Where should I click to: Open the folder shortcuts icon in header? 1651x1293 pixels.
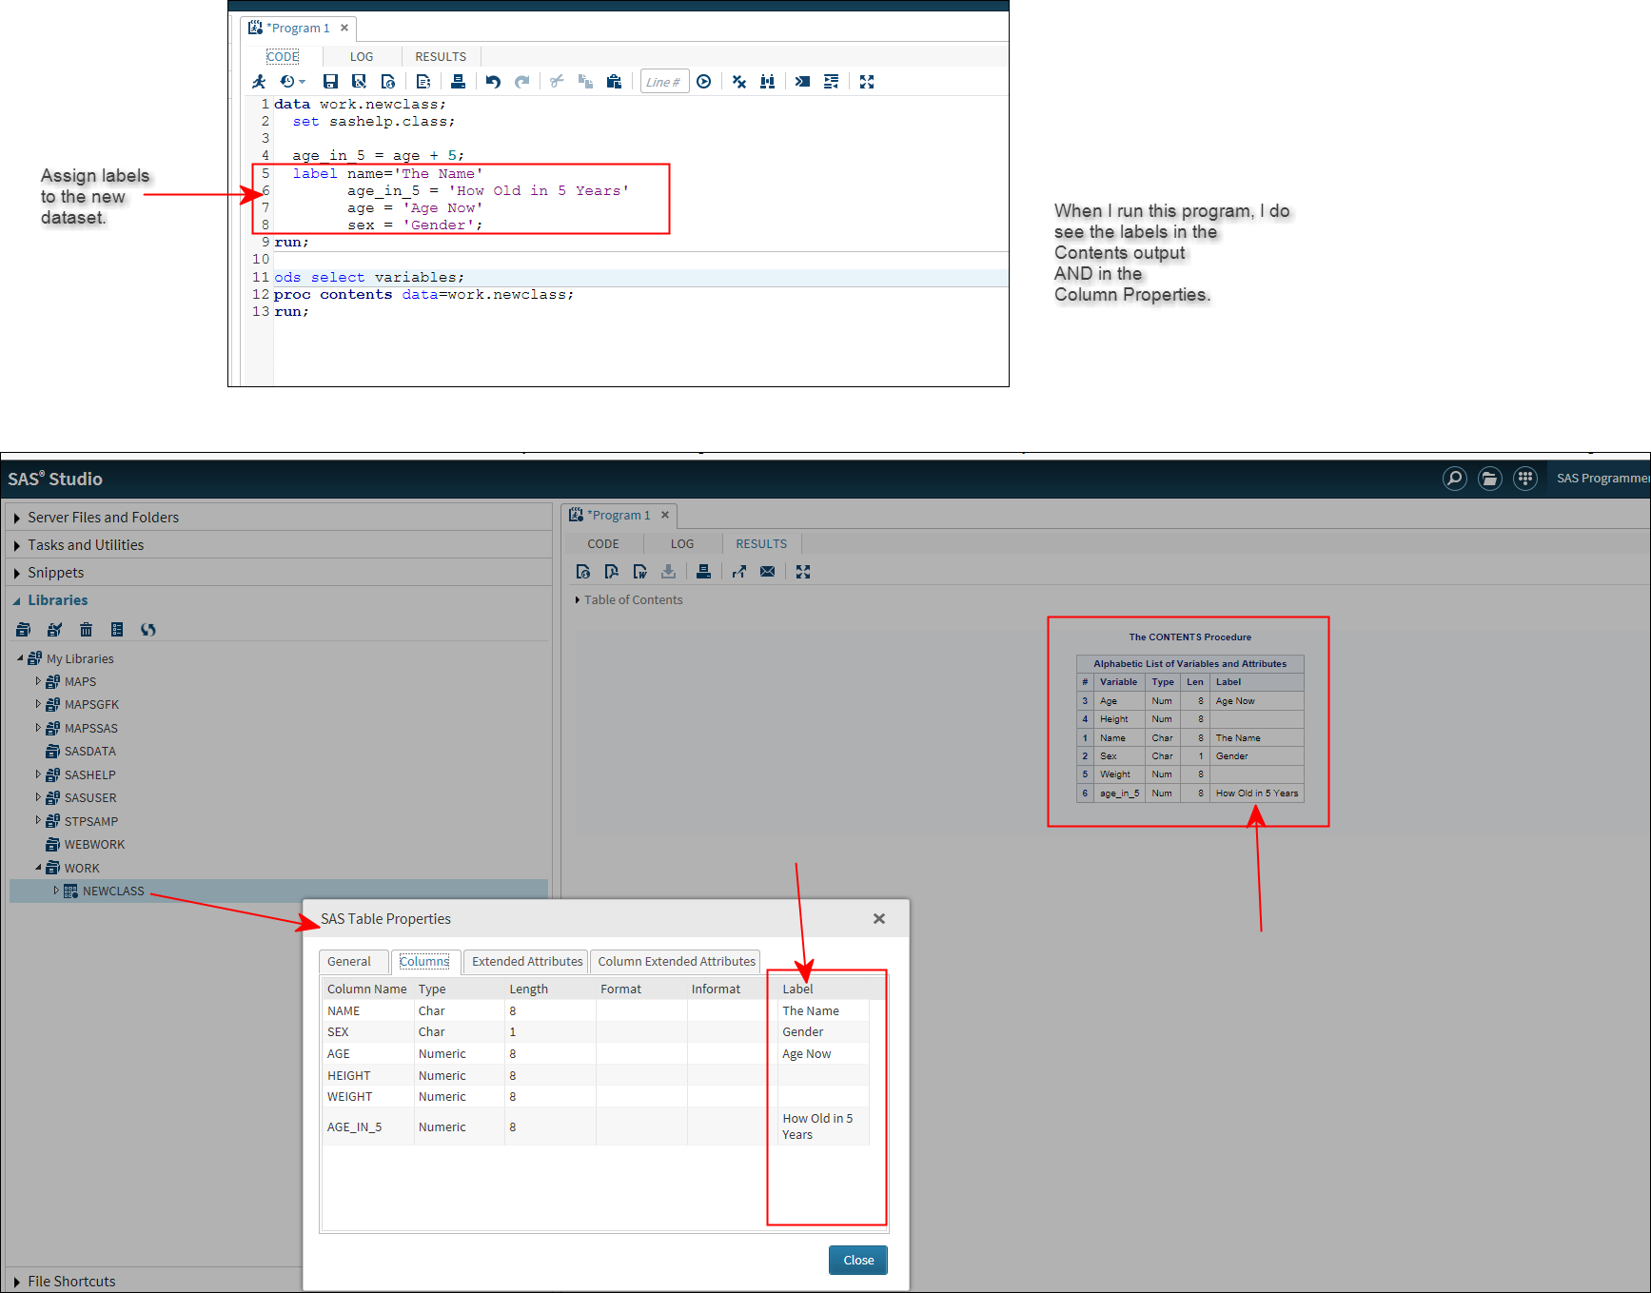coord(1489,478)
